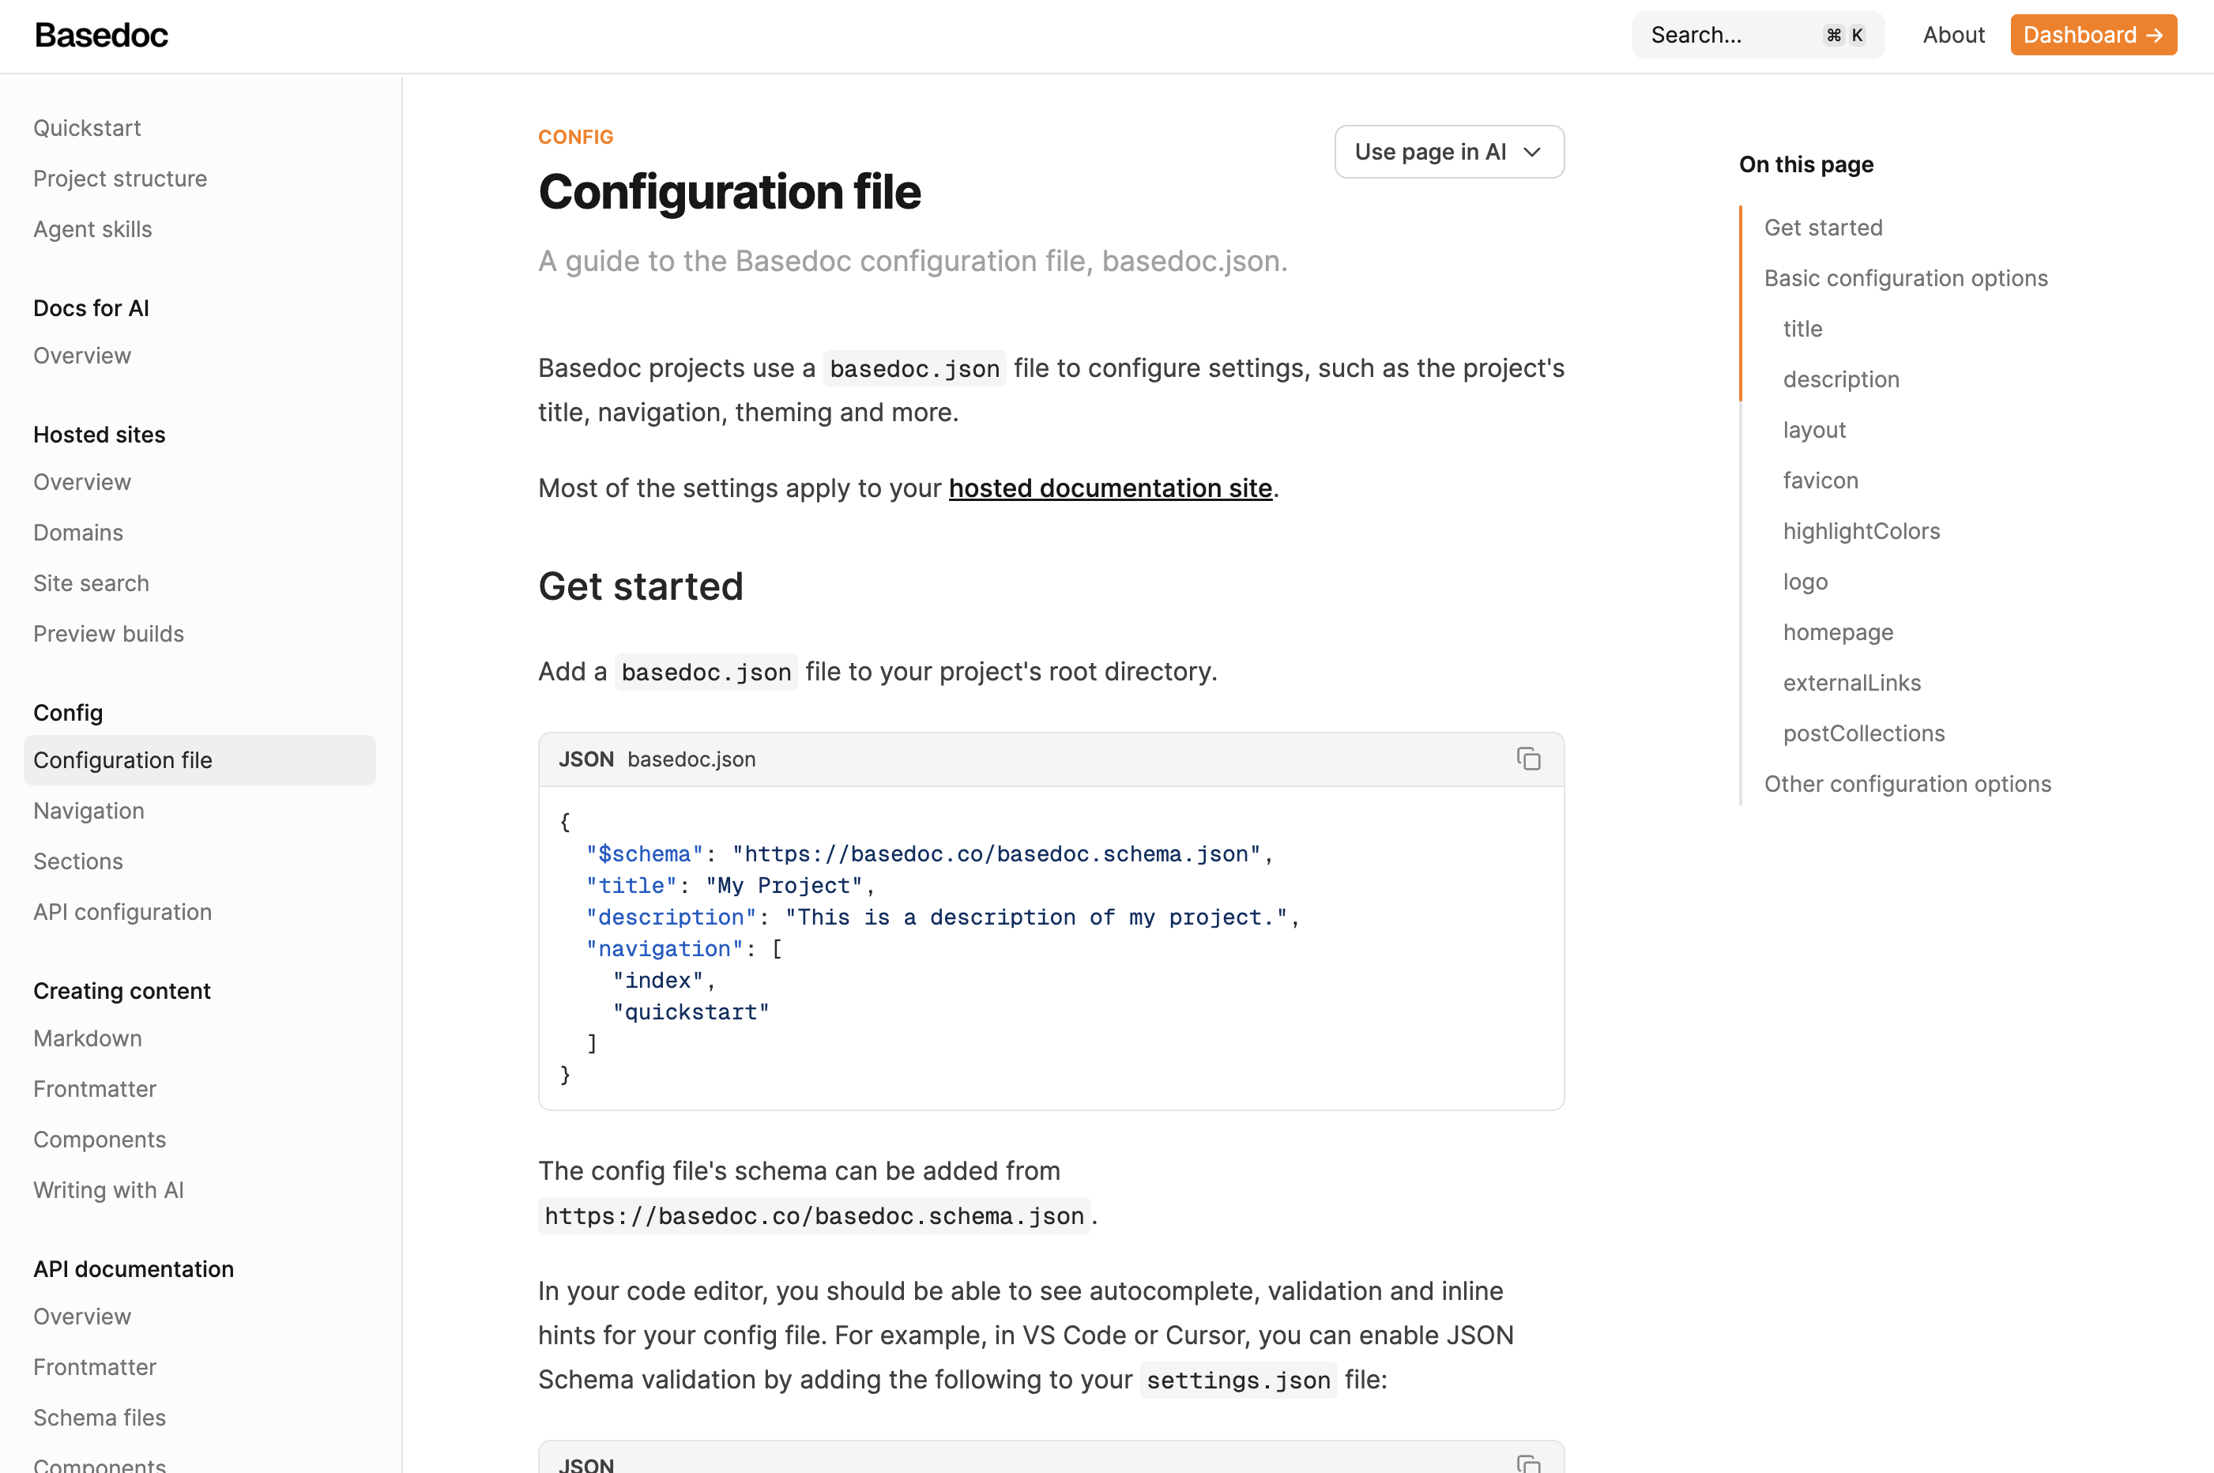The height and width of the screenshot is (1473, 2214).
Task: Jump to layout in page outline
Action: point(1815,430)
